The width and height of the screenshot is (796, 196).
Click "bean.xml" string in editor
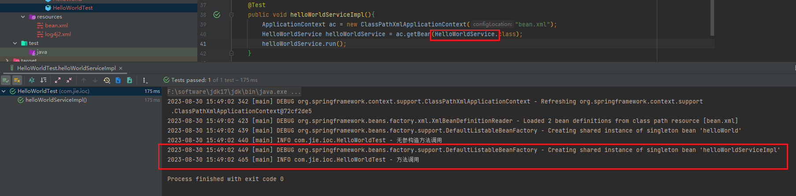click(533, 24)
